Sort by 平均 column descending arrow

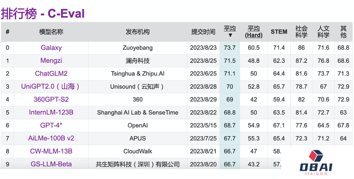click(230, 35)
